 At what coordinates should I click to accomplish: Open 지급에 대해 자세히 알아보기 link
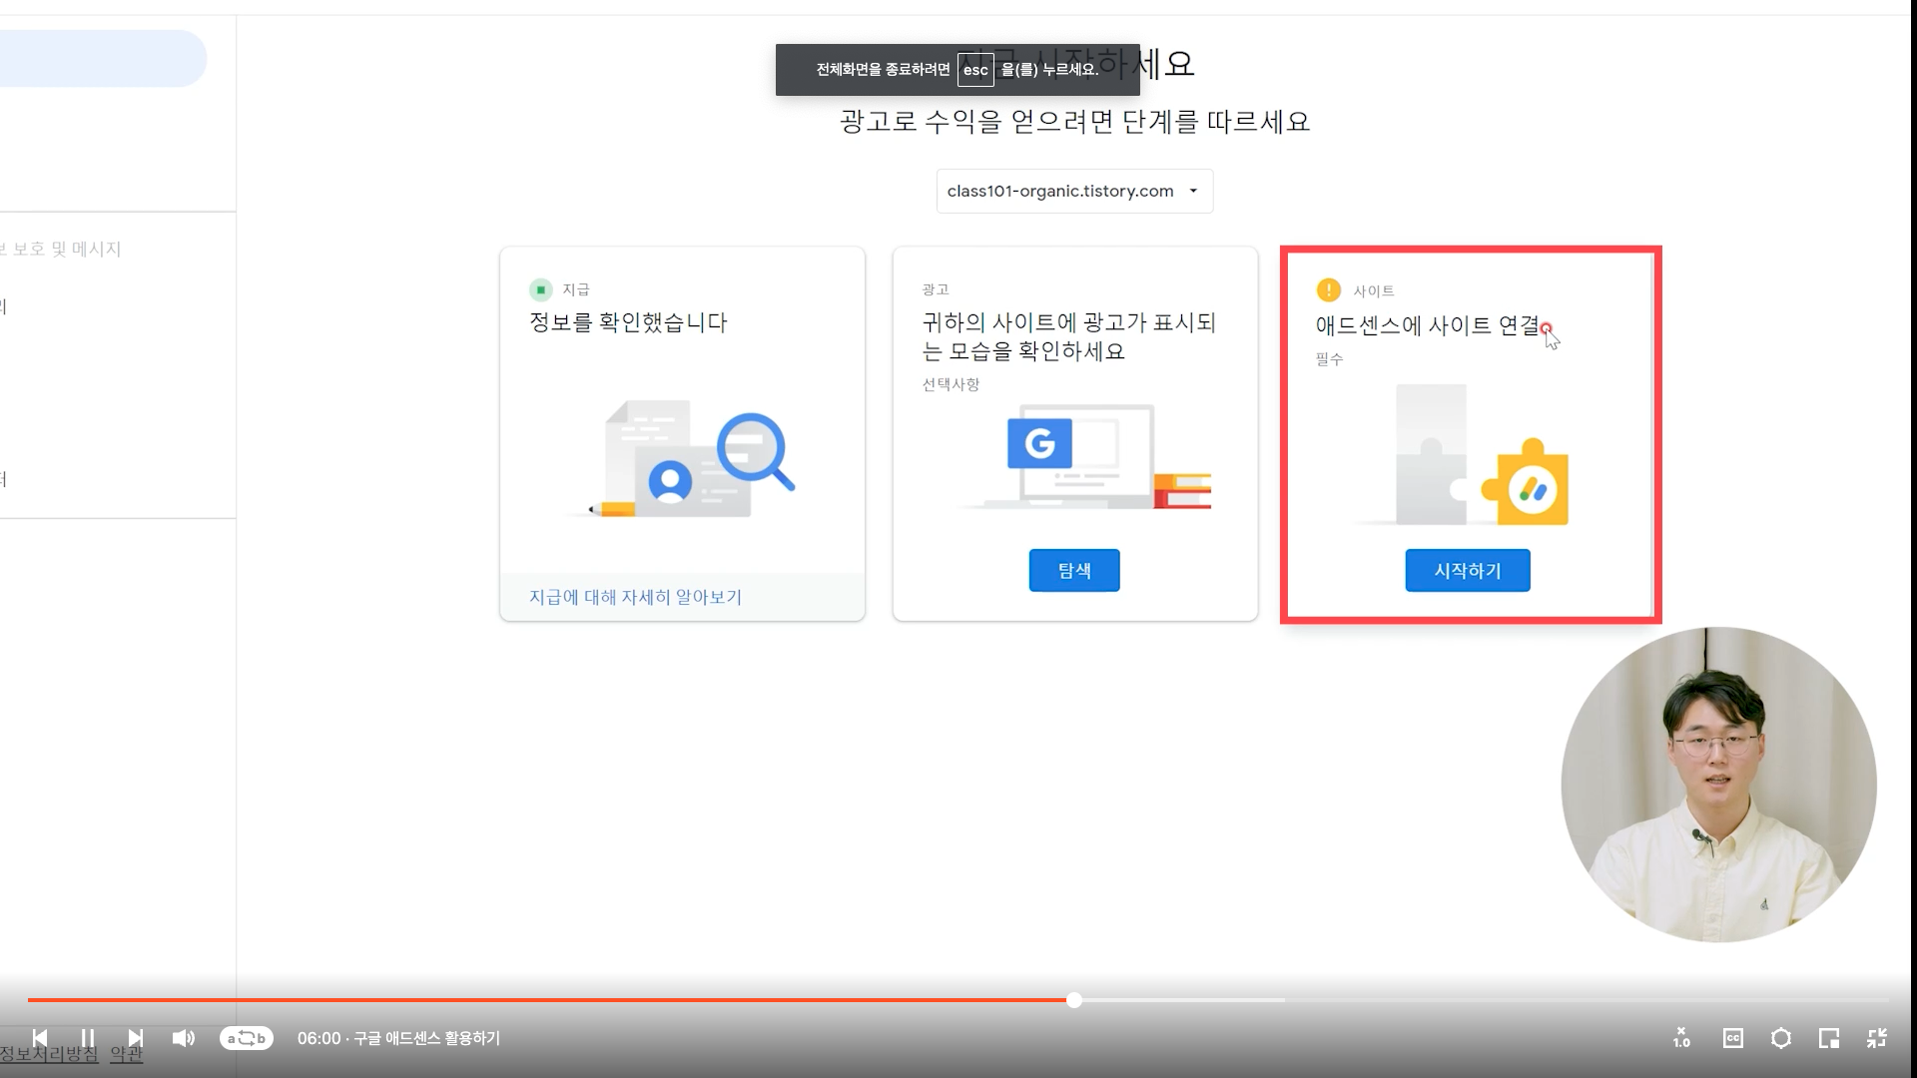pos(635,597)
